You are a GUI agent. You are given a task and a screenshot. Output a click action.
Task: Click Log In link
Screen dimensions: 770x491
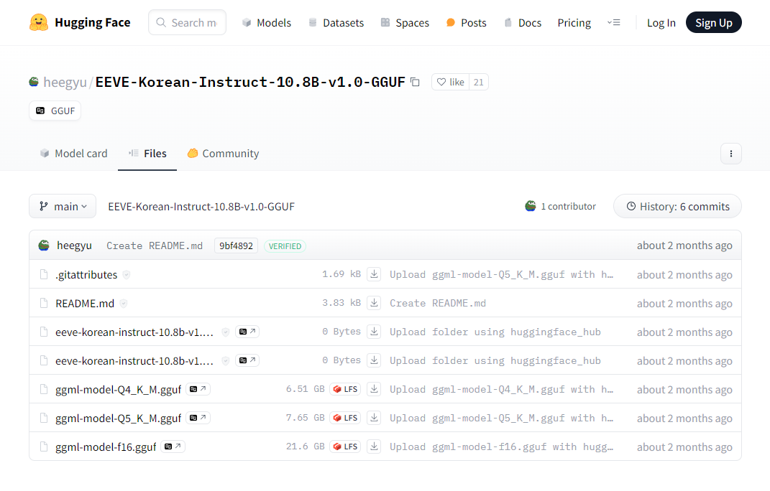click(x=661, y=22)
